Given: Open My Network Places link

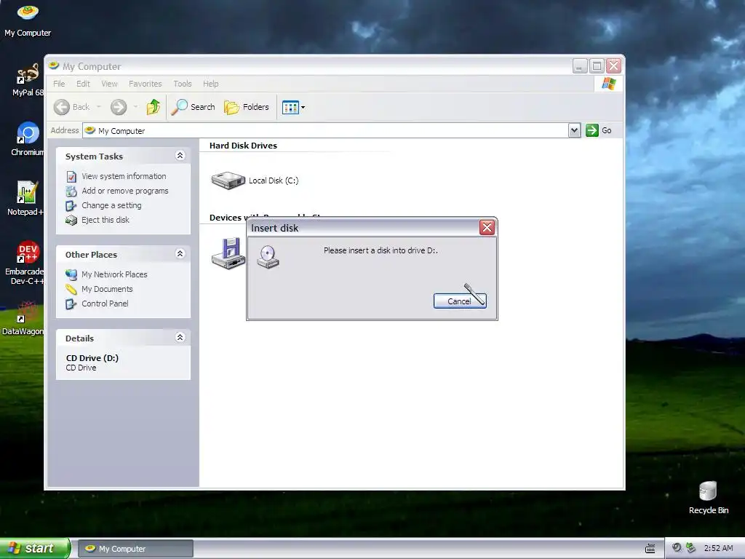Looking at the screenshot, I should coord(114,274).
